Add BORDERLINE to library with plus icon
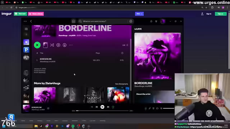The image size is (230, 129). (x=58, y=45)
